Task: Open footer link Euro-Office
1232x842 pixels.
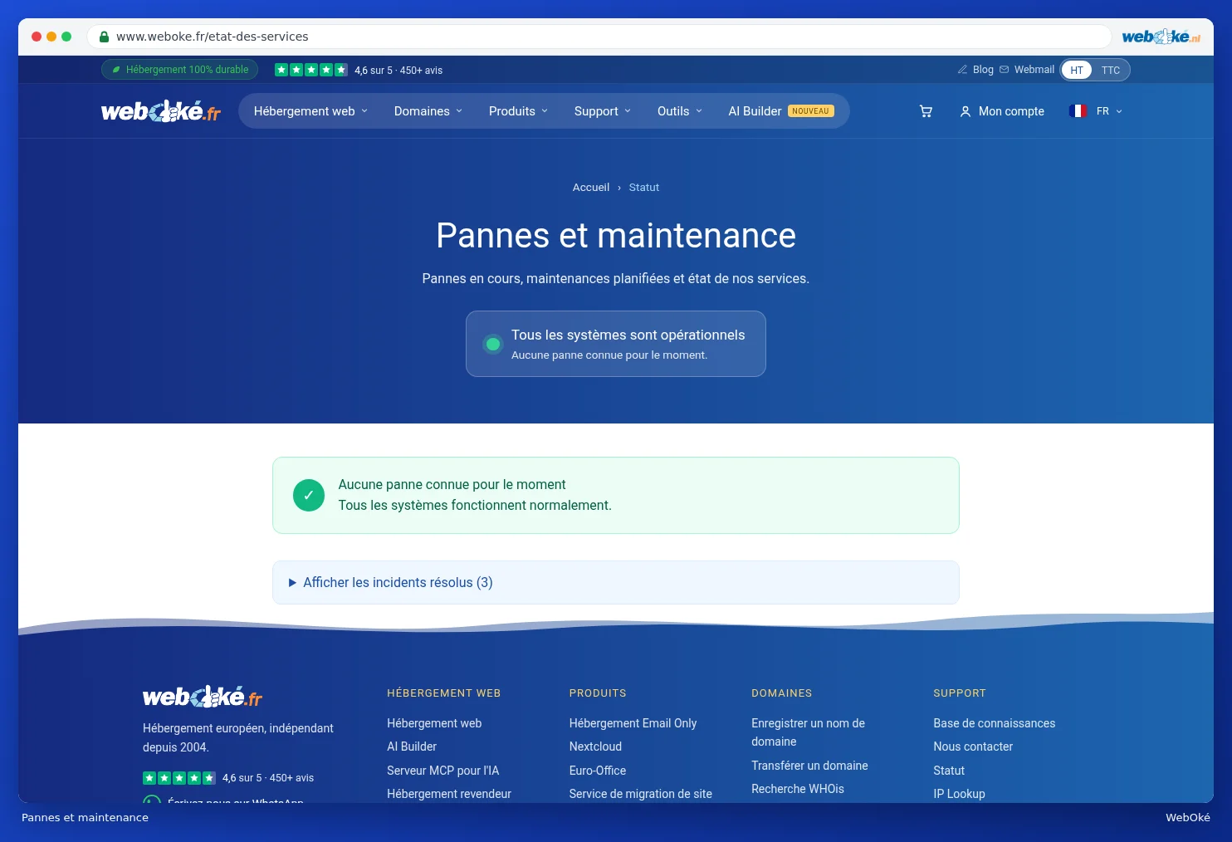Action: click(x=598, y=771)
